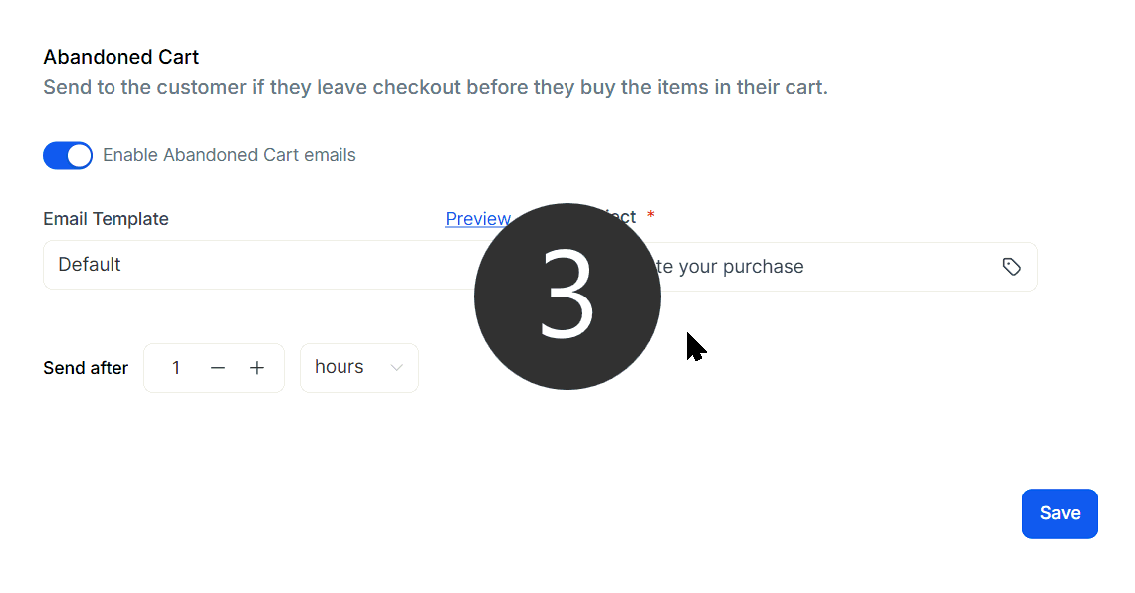Image resolution: width=1135 pixels, height=593 pixels.
Task: Click the tag icon in Subject field
Action: (x=1011, y=267)
